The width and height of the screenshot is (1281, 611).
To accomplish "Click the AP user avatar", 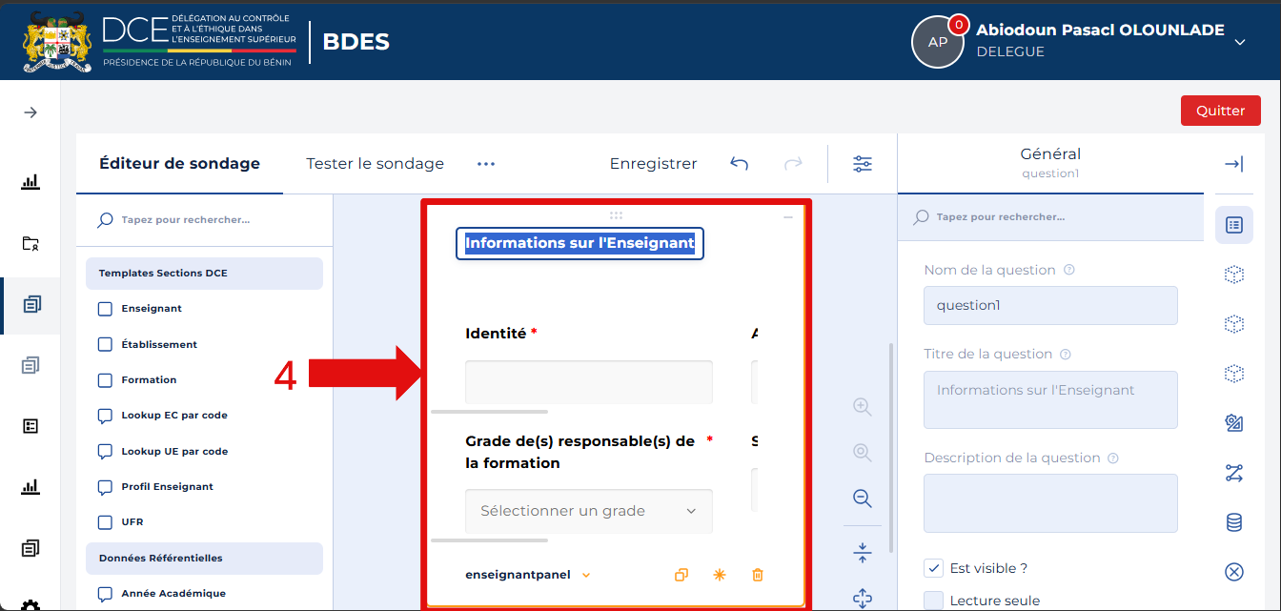I will click(x=938, y=42).
